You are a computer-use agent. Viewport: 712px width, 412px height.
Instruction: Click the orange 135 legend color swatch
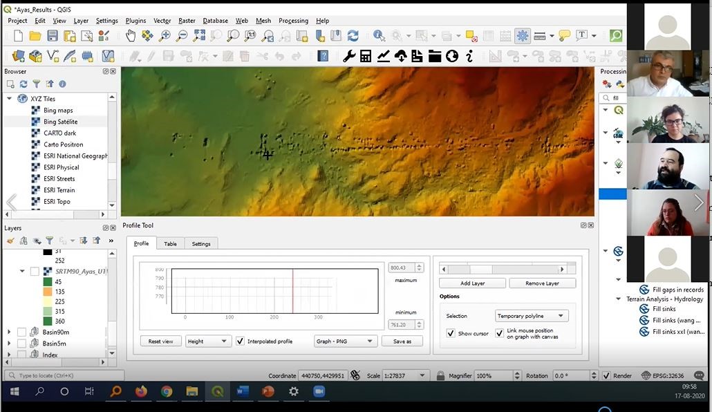point(47,292)
